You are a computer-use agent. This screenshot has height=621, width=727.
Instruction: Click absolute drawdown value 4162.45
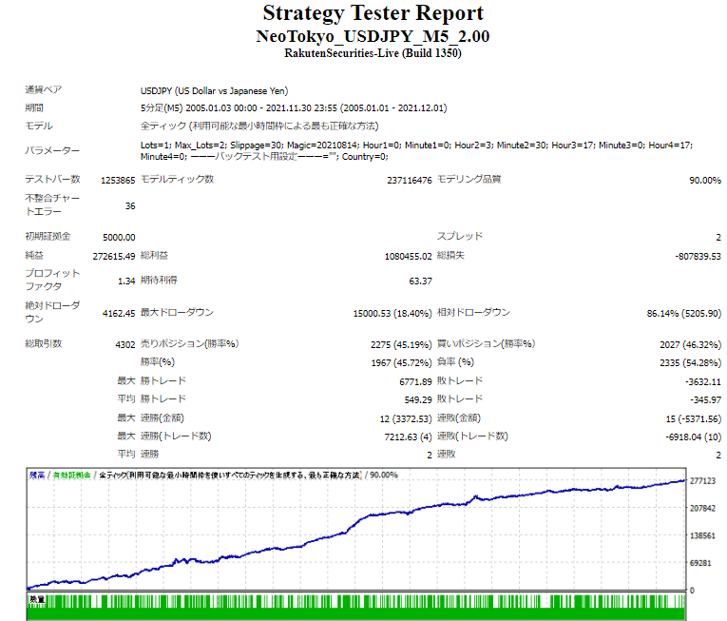(119, 313)
